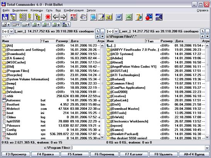Click the floppy disk refresh toolbar icon
Viewport: 211px width, 158px height.
point(5,17)
